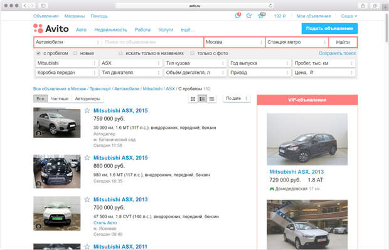Open the messages icon with red badge

point(237,16)
